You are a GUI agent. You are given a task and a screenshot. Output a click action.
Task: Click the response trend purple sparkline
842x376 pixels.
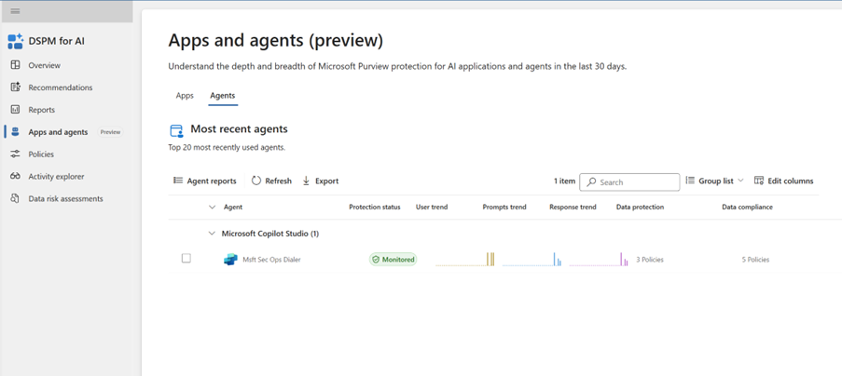click(599, 260)
